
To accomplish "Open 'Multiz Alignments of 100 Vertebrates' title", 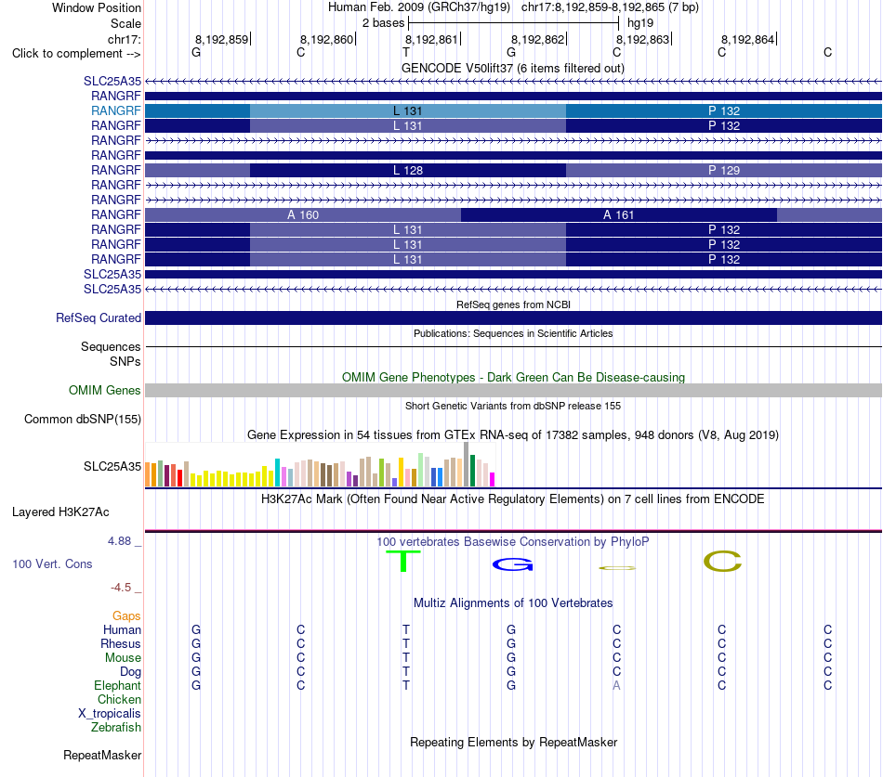I will point(513,603).
